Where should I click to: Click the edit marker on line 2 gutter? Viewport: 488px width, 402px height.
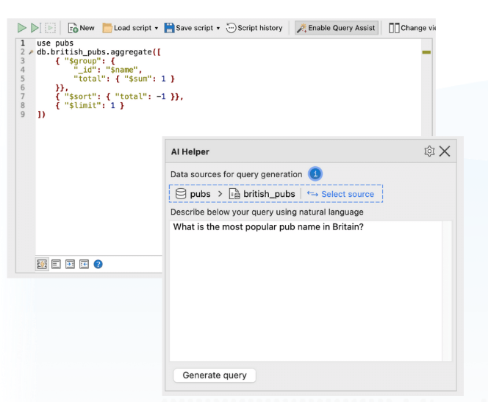31,52
